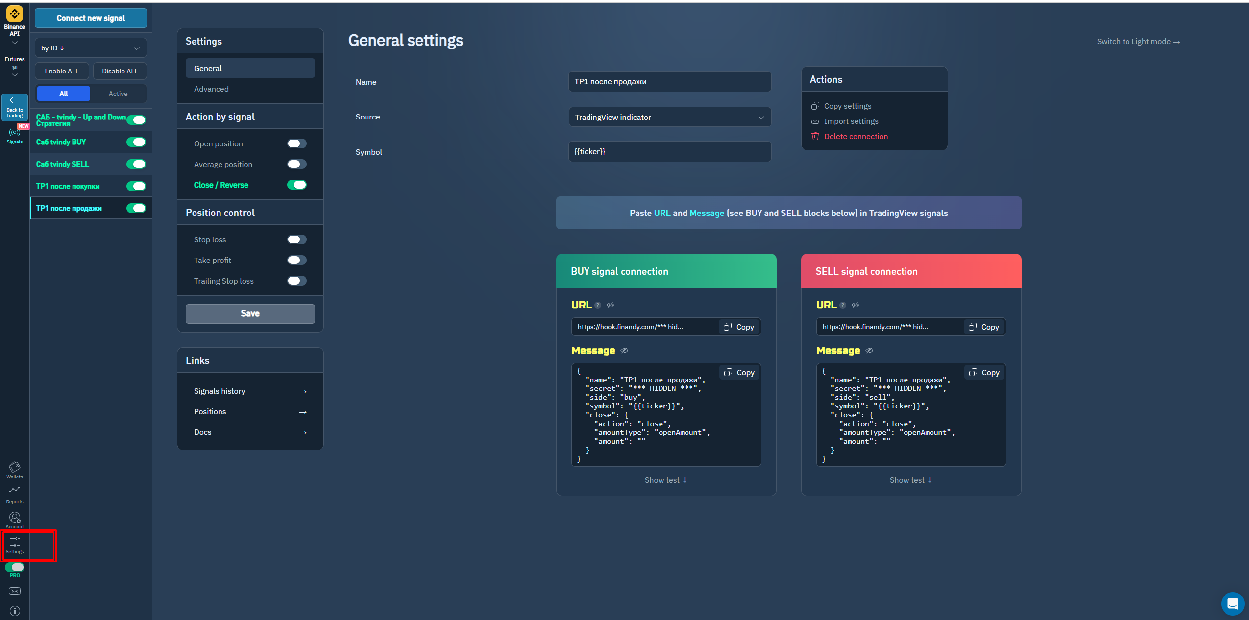Enable the Trailing Stop loss switch
This screenshot has width=1249, height=620.
297,281
